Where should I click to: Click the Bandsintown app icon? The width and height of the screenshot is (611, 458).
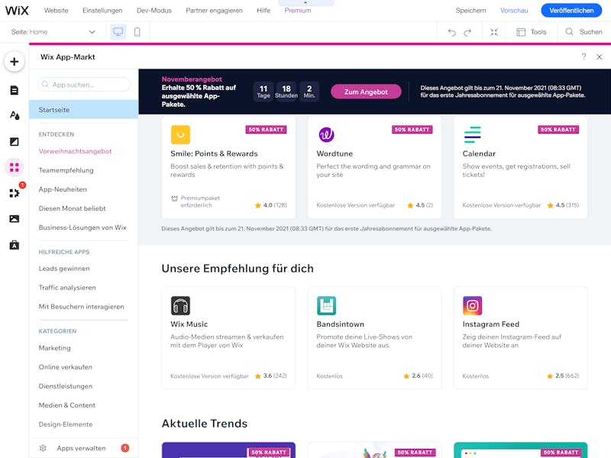click(327, 306)
